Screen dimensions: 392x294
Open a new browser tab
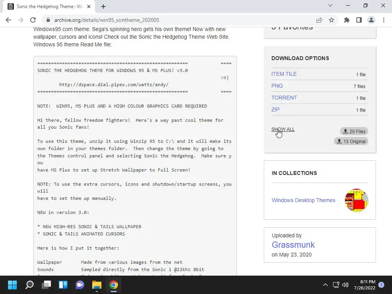pyautogui.click(x=103, y=7)
